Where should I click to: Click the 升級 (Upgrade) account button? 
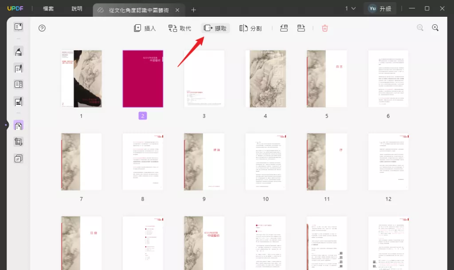pyautogui.click(x=380, y=8)
